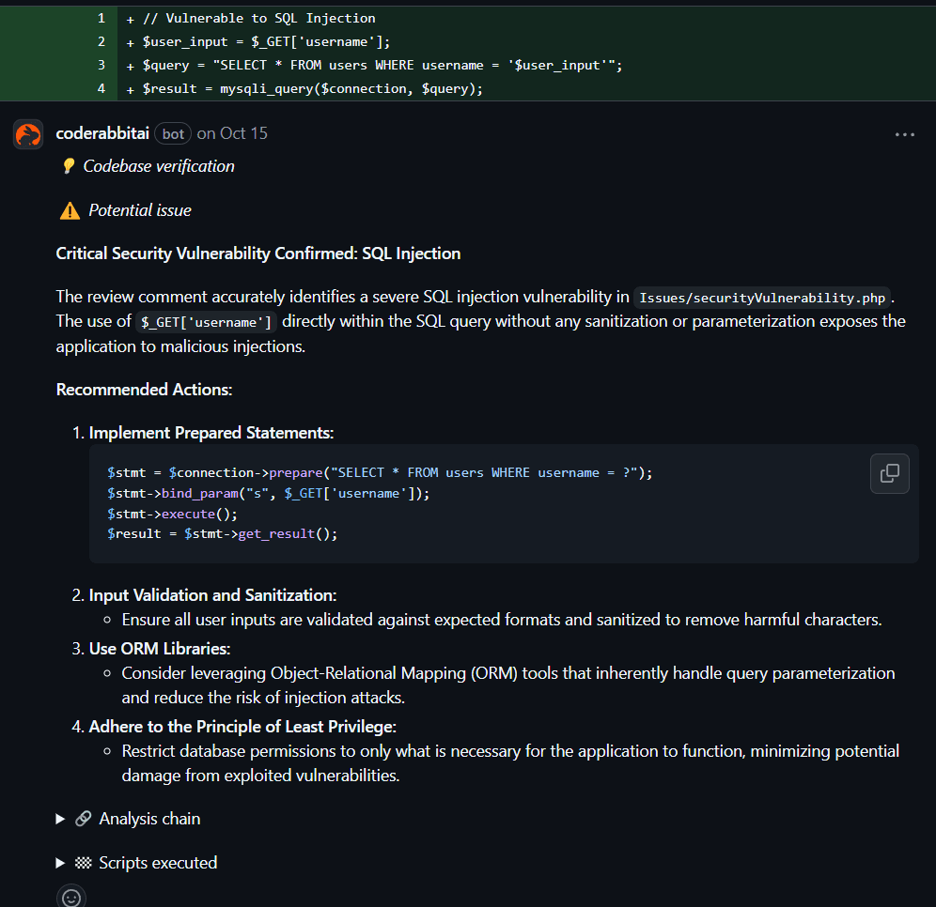This screenshot has height=907, width=936.
Task: Open the coderabbitai username profile link
Action: (x=102, y=133)
